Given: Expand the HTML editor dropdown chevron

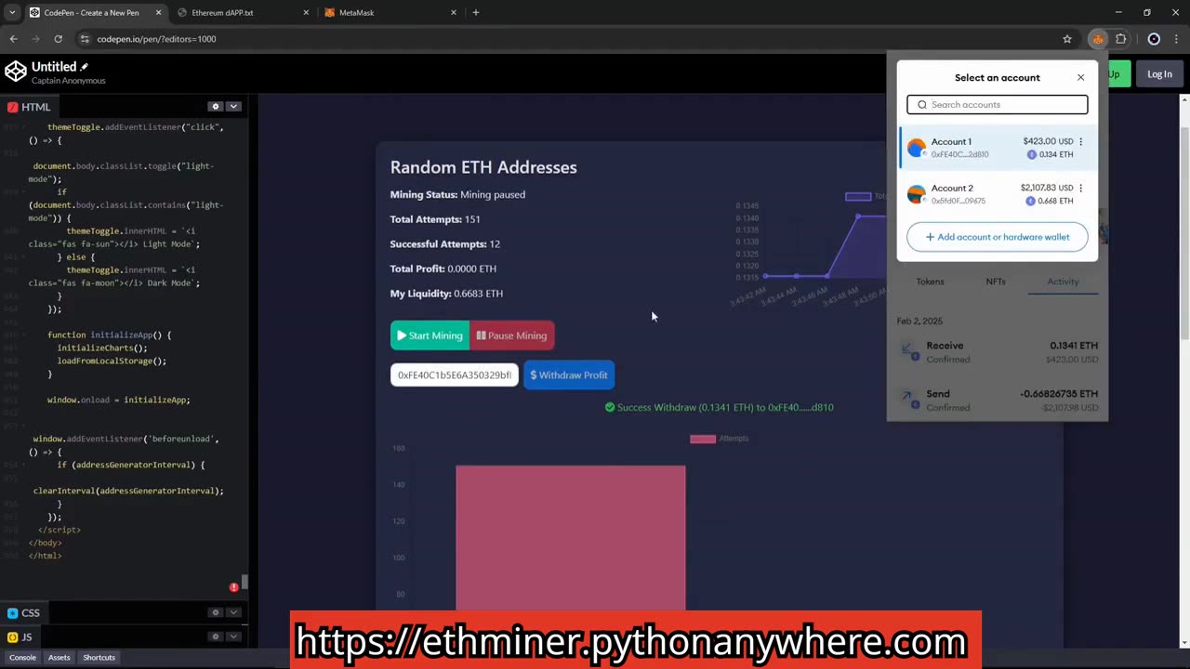Looking at the screenshot, I should (x=234, y=107).
